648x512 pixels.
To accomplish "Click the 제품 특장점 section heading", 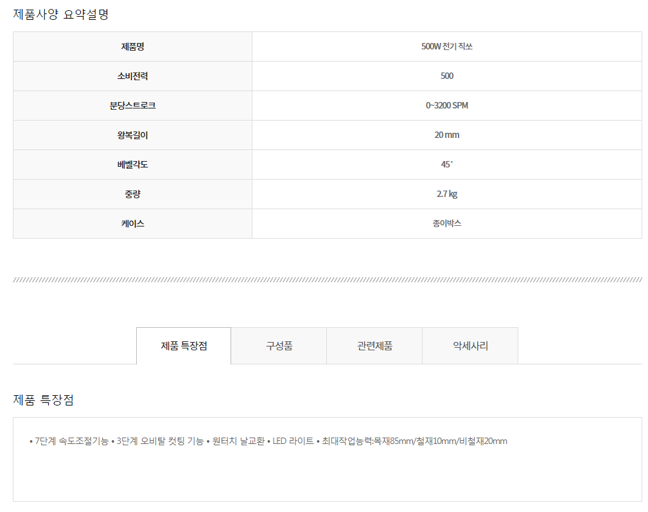I will coord(44,400).
